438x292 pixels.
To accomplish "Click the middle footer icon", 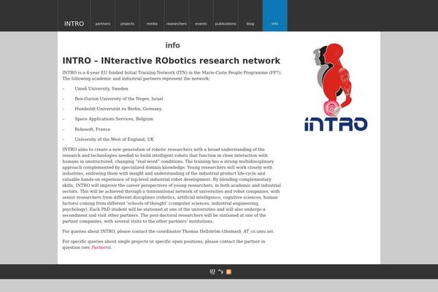I will click(x=220, y=272).
